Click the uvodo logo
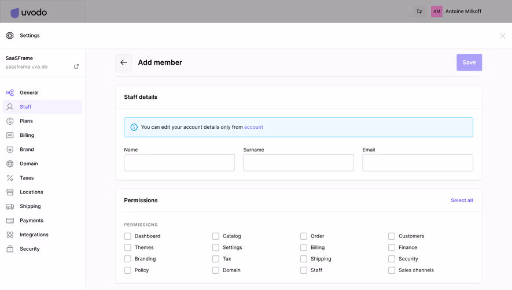Screen dimensions: 512x290 pos(29,12)
